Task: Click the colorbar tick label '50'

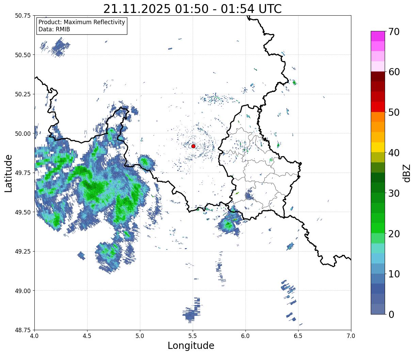Action: click(394, 112)
